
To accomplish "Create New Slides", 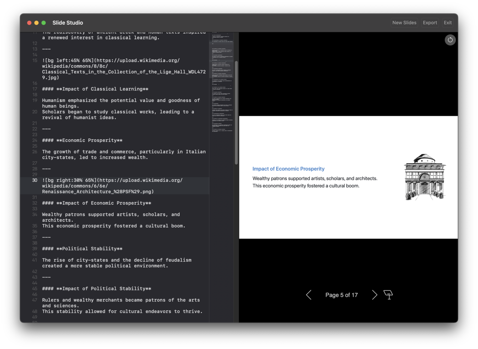I will 404,22.
